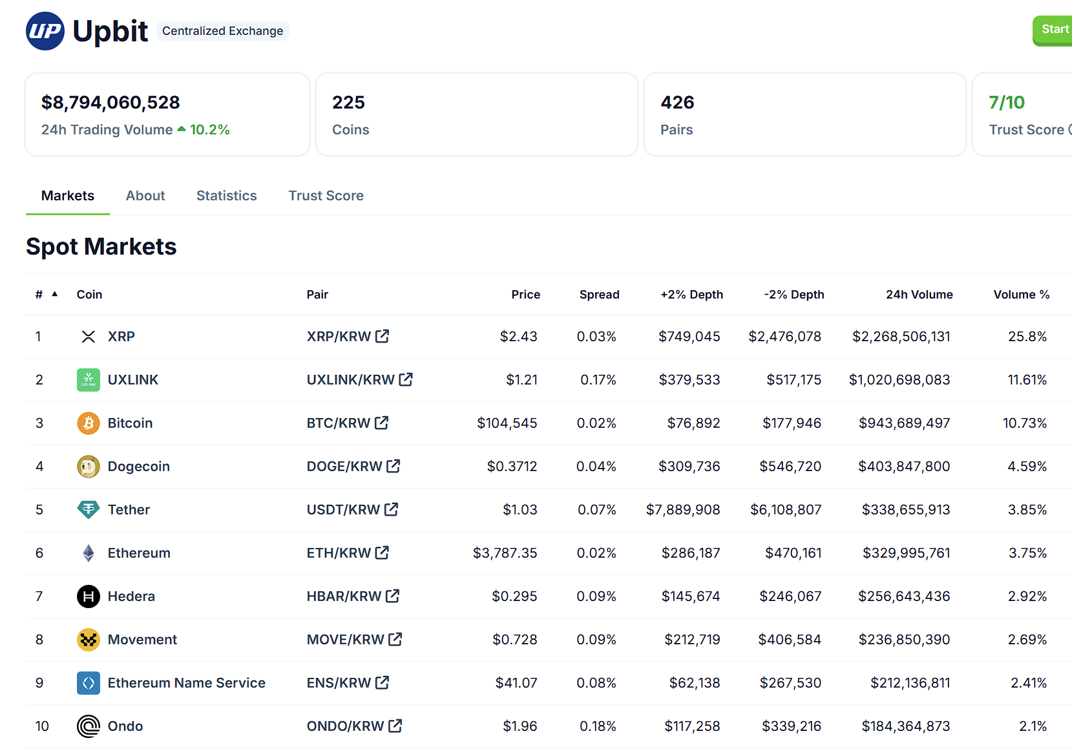The height and width of the screenshot is (749, 1072).
Task: Click the Bitcoin coin icon
Action: 89,423
